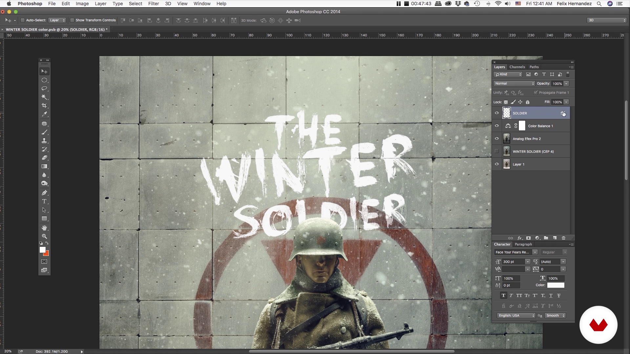Select the Eraser tool

pos(44,158)
